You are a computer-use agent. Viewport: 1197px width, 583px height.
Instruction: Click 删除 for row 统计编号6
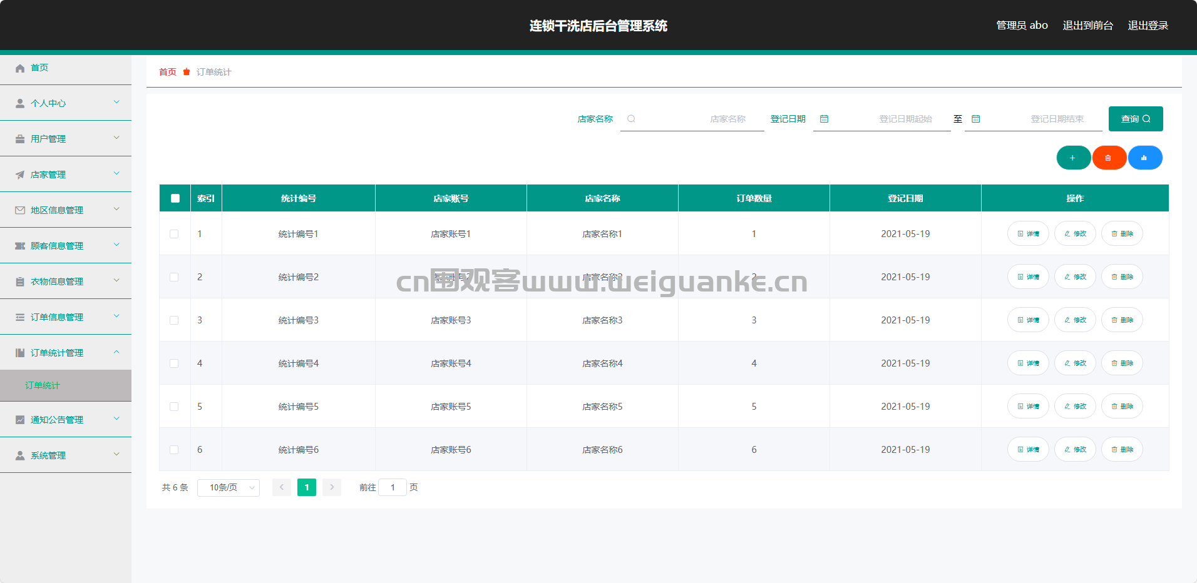point(1122,449)
